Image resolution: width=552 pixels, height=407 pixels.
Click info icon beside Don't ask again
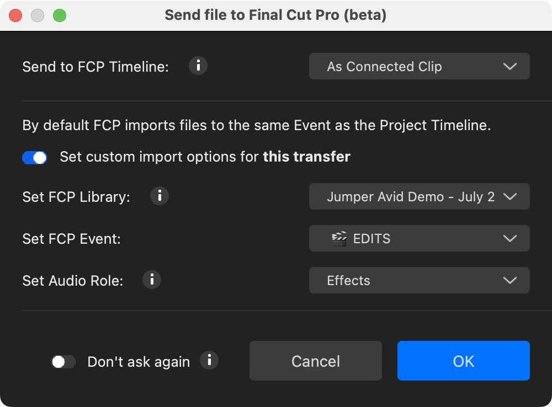[209, 361]
